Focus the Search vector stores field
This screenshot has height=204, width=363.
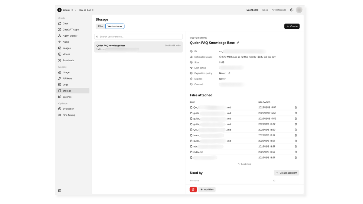[x=139, y=37]
